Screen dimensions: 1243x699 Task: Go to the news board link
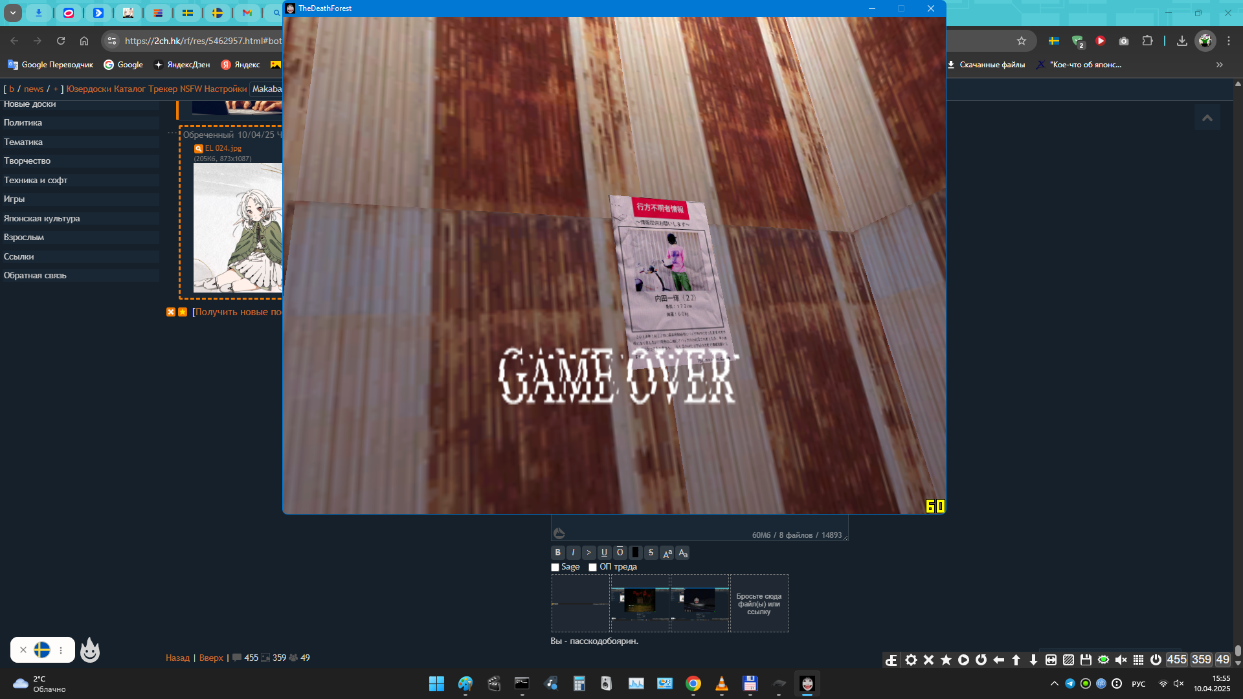click(34, 89)
